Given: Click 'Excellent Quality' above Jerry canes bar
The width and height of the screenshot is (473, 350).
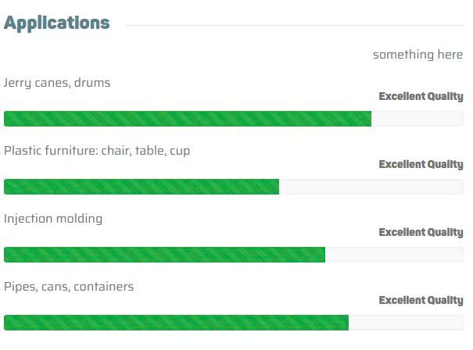Looking at the screenshot, I should 421,97.
